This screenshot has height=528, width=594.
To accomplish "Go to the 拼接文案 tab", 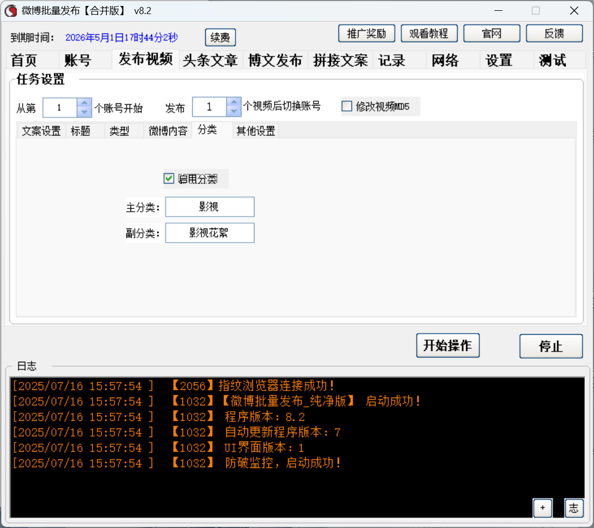I will pos(340,60).
